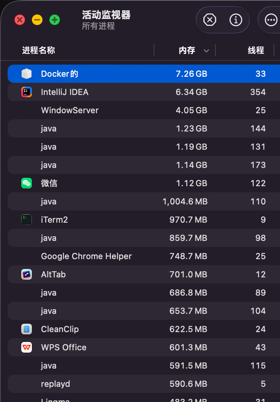280x402 pixels.
Task: Click thread count 354 for IntelliJ IDEA
Action: click(x=258, y=92)
